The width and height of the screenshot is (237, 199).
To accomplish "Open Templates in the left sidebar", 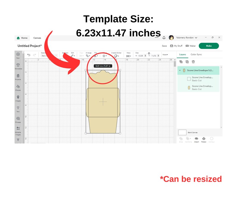I will point(18,66).
